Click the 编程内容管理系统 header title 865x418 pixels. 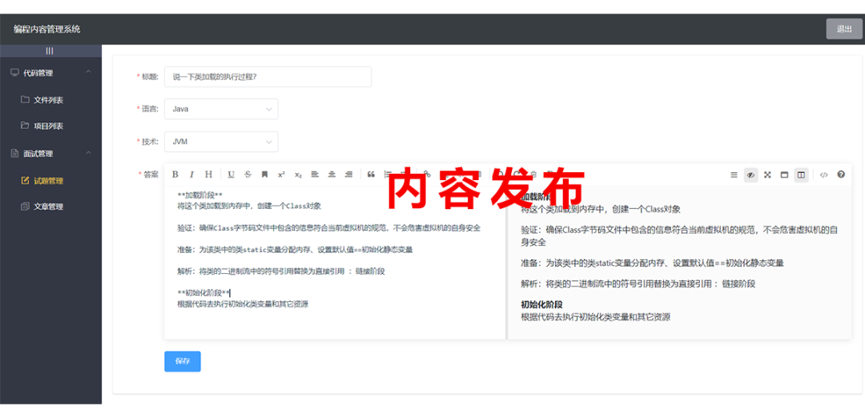coord(47,29)
